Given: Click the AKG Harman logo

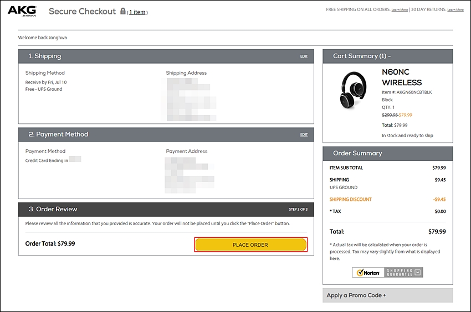Looking at the screenshot, I should tap(22, 11).
